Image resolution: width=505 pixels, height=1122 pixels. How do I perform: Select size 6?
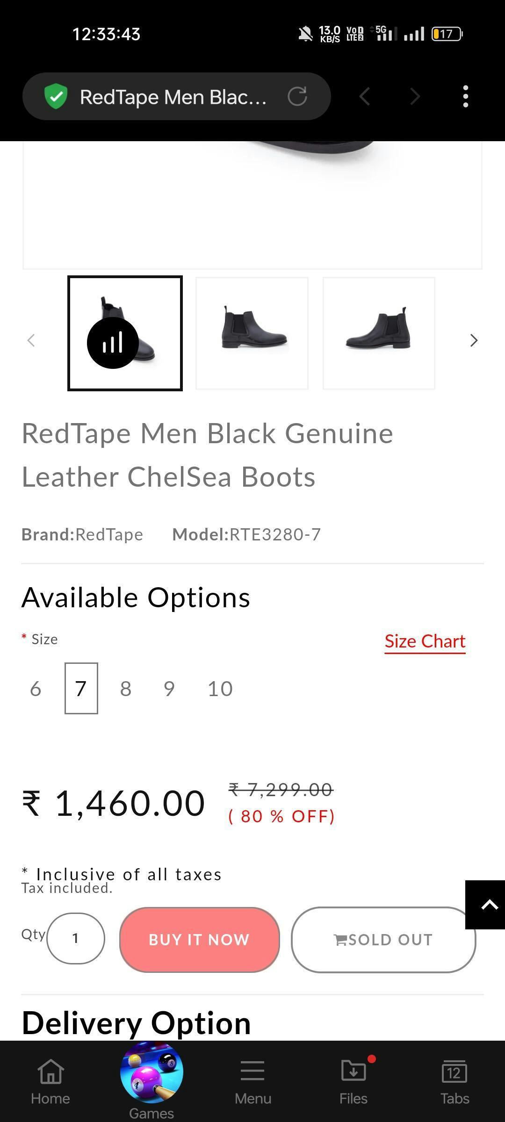point(36,689)
